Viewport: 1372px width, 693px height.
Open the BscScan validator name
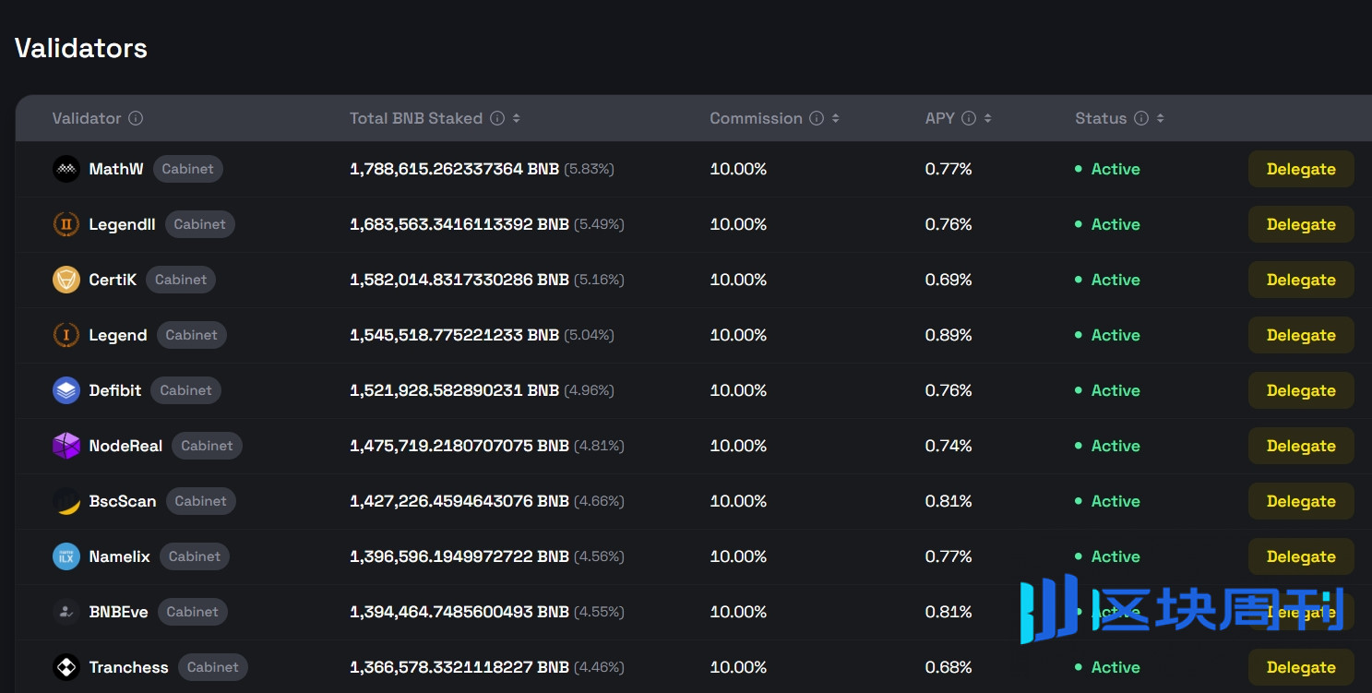(x=123, y=501)
